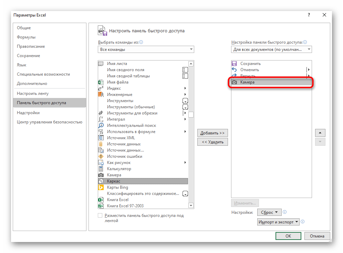The height and width of the screenshot is (253, 343).
Task: Click the Интеграл symbol icon
Action: tap(101, 119)
